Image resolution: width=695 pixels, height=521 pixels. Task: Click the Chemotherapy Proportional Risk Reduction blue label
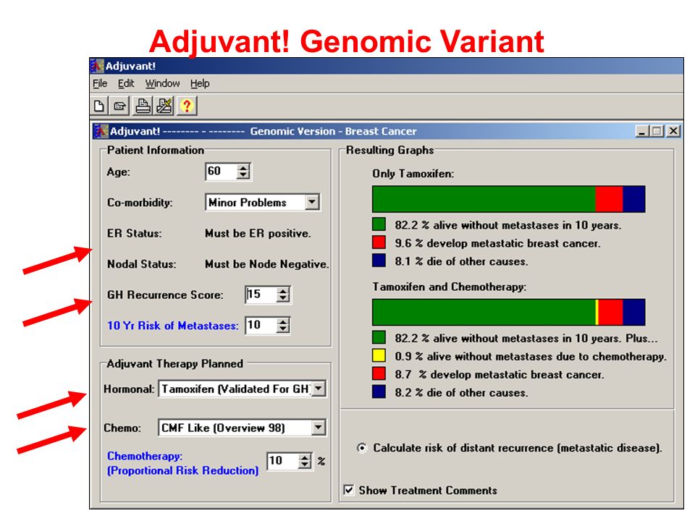182,463
